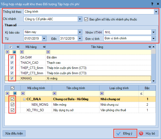Click the 'Từ' date field 01/01/2019

coord(33,39)
